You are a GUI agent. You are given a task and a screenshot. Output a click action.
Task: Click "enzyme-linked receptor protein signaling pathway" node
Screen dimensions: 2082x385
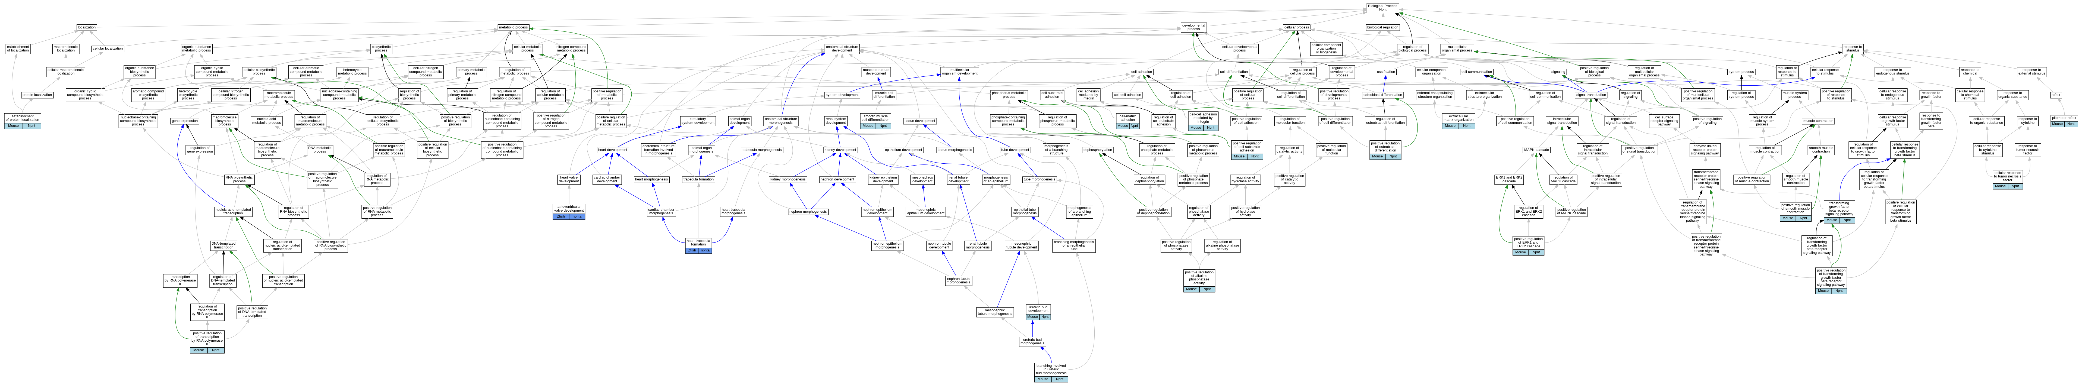[x=1705, y=150]
